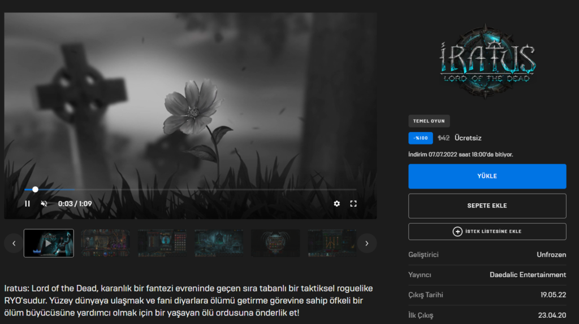Click the Daedalic Entertainment publisher link
The image size is (579, 324).
click(x=528, y=275)
